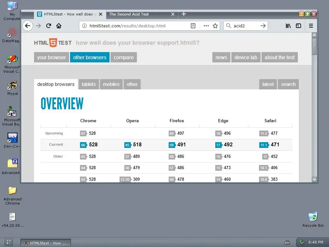Open 'about the test' page
Screen dimensions: 329x247
coord(280,57)
